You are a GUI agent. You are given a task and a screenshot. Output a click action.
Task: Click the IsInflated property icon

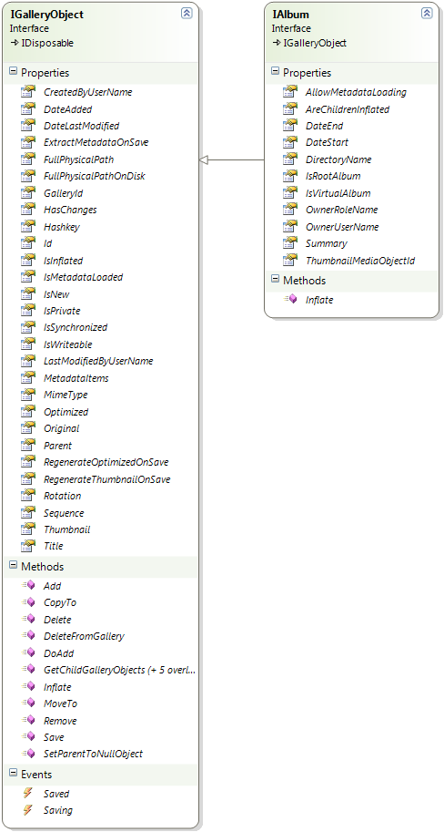[27, 260]
